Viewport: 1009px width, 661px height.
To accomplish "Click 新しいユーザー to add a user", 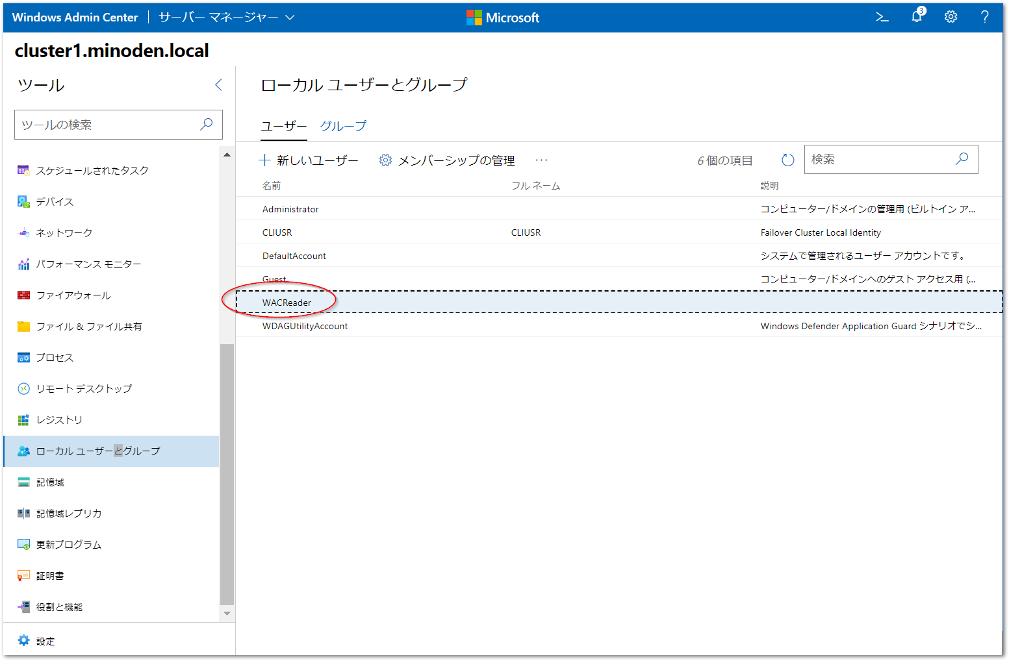I will pyautogui.click(x=310, y=160).
